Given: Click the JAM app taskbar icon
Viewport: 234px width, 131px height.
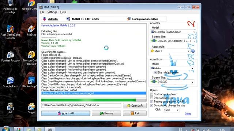Looking at the screenshot, I should click(x=50, y=129).
